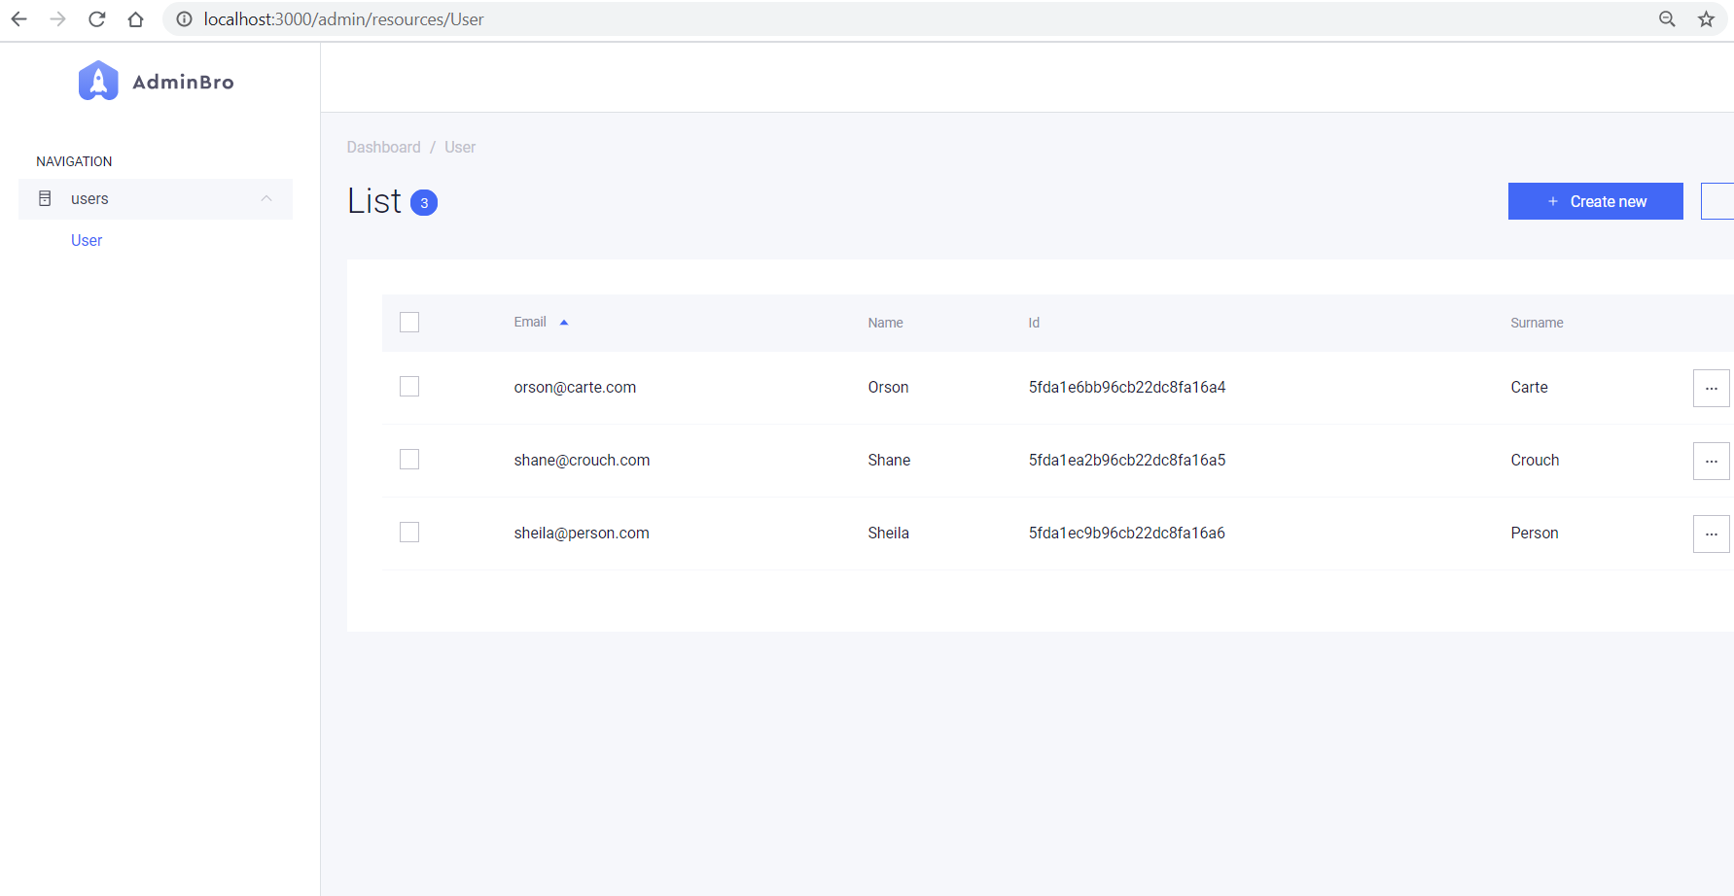Open actions menu for orson@carte.com row
Screen dimensions: 1734x896
pos(1712,387)
